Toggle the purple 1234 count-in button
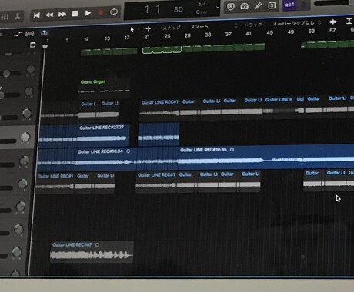This screenshot has width=354, height=292. tap(289, 5)
